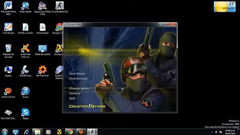Viewport: 240px width, 135px height.
Task: Click the weather gadget showing 23°
Action: coord(225,7)
